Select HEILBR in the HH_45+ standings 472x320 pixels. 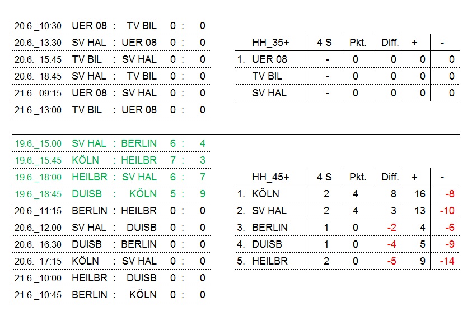(x=269, y=261)
